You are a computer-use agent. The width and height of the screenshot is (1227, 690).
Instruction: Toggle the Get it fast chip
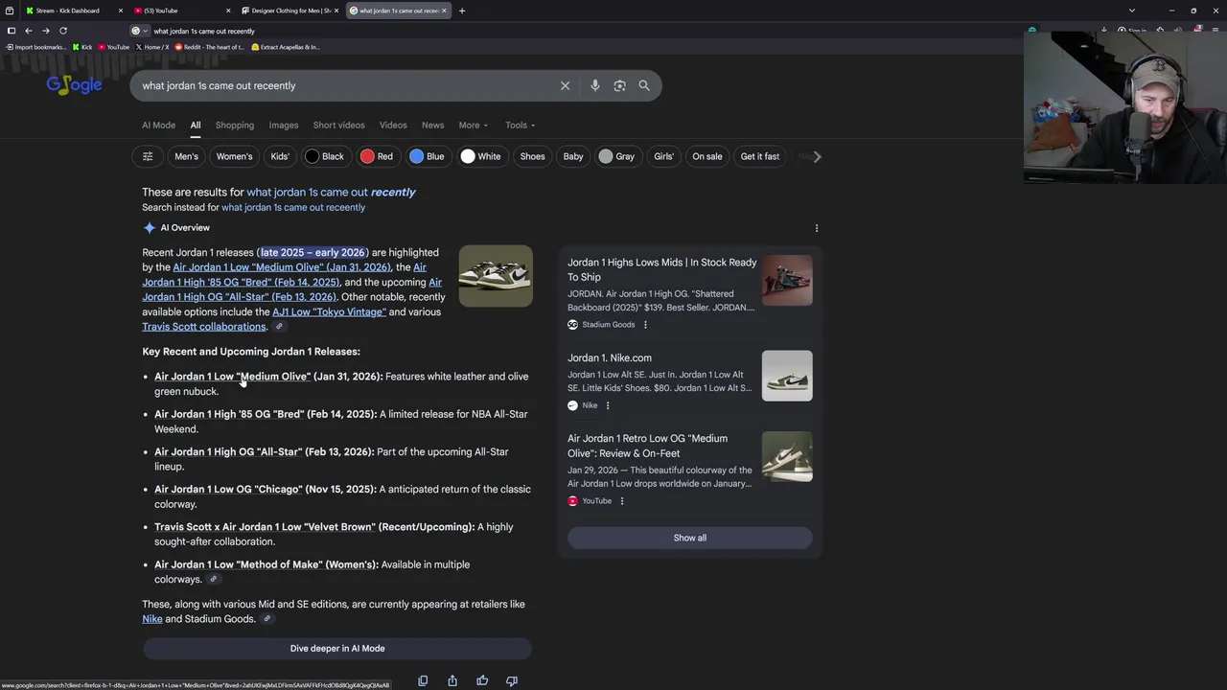tap(760, 156)
